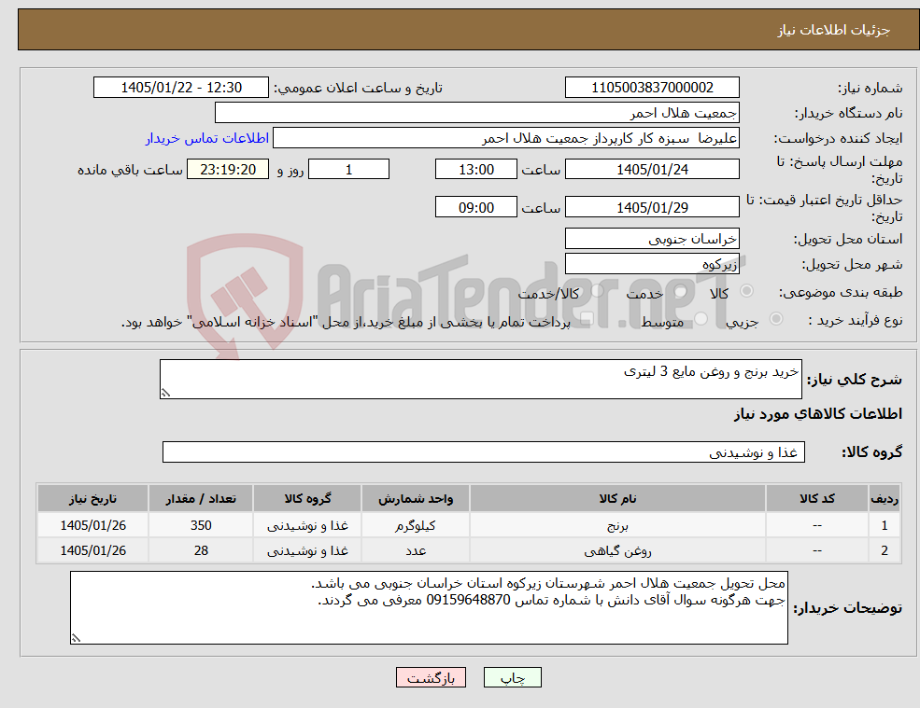Click the روغن گیاهی item name cell
The width and height of the screenshot is (920, 708).
617,551
